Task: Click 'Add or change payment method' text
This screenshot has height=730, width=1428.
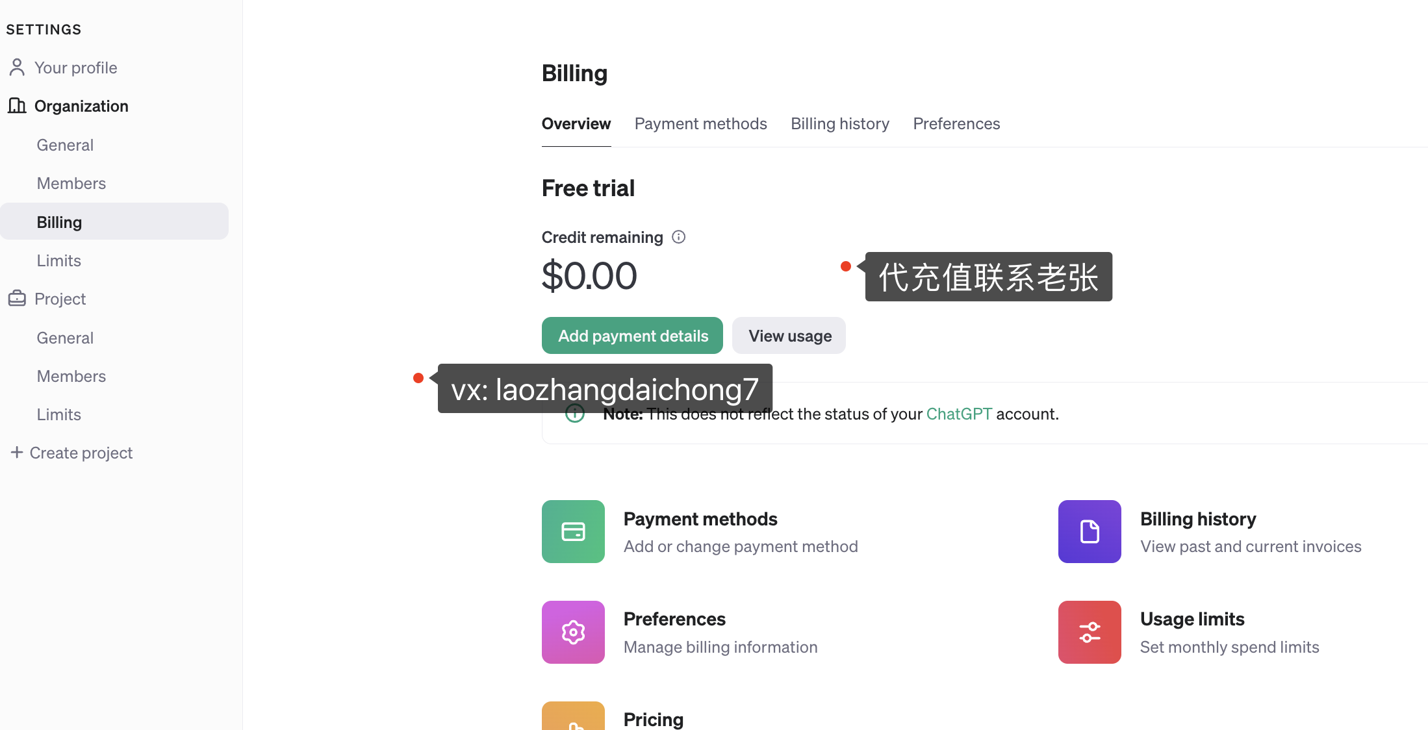Action: 741,546
